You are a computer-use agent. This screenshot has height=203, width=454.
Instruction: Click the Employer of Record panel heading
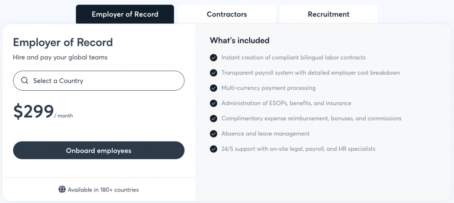click(x=63, y=42)
